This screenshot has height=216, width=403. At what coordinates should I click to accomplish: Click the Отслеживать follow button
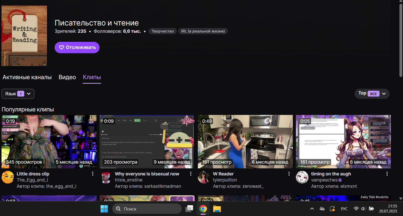pos(77,47)
